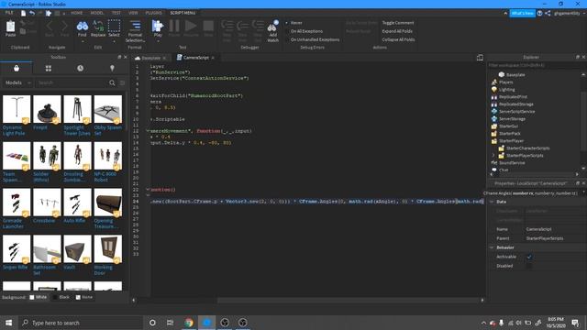Click Collapse All Folds
This screenshot has height=330, width=587.
398,39
